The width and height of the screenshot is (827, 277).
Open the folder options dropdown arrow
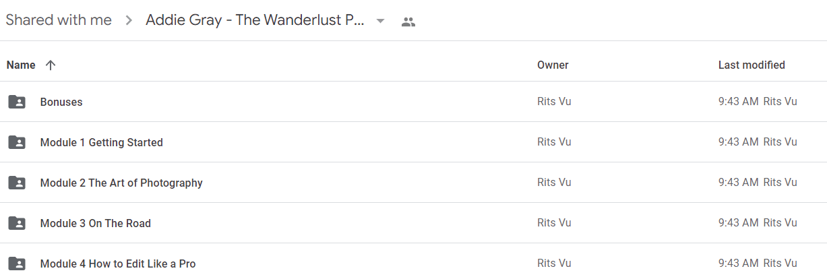[x=380, y=21]
